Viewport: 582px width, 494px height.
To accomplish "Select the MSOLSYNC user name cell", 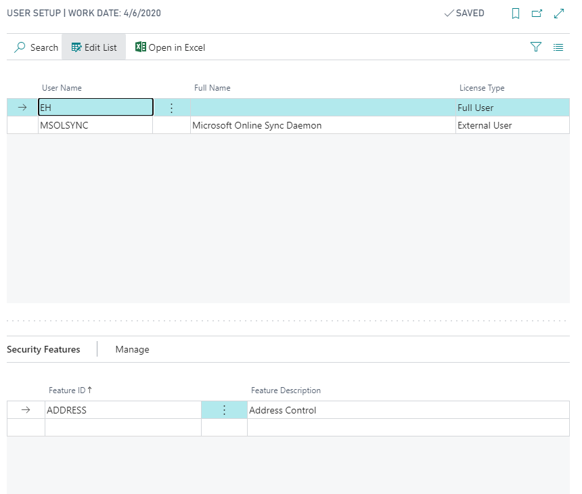I will coord(95,125).
